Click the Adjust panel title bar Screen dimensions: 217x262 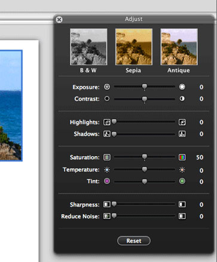point(134,19)
